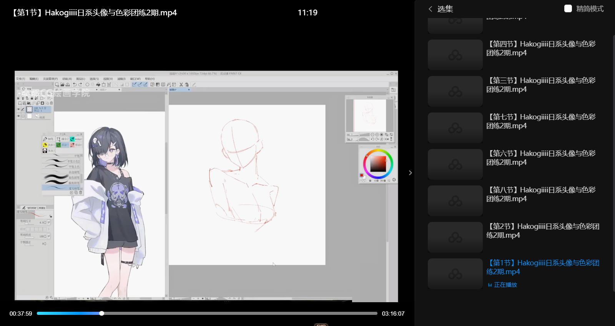Click the navigator zoom slider
Image resolution: width=615 pixels, height=326 pixels.
[358, 135]
